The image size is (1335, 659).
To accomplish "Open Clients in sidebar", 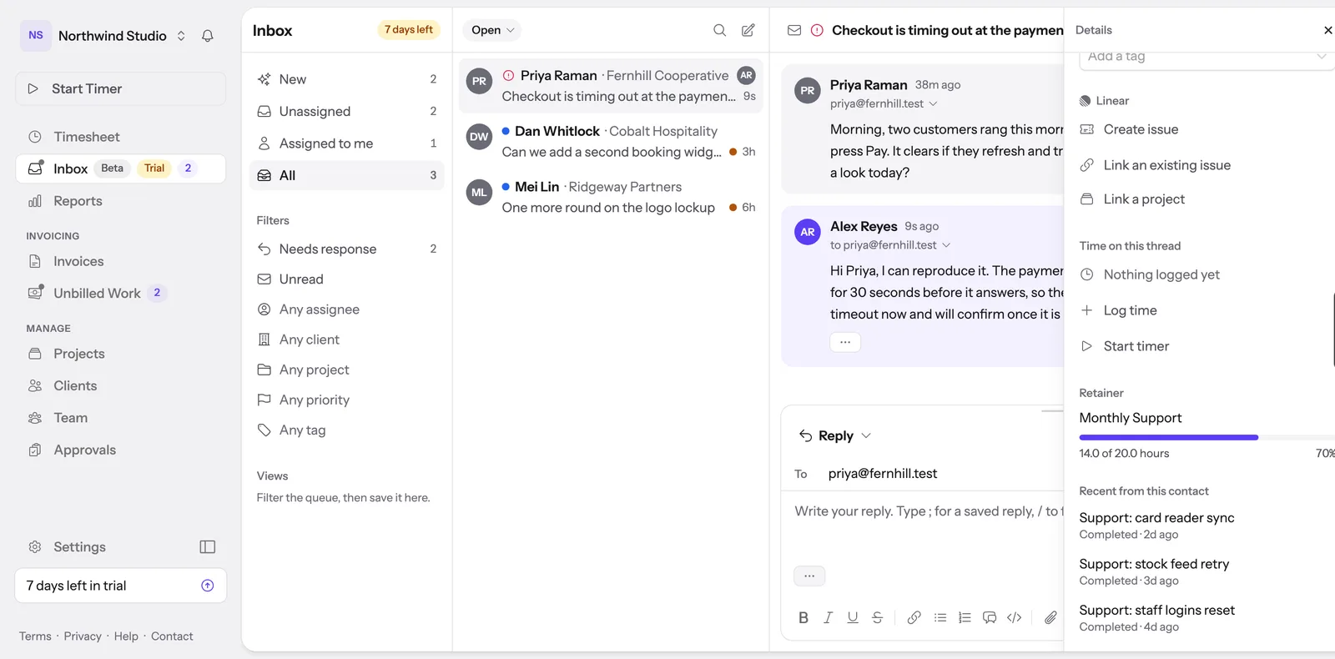I will (120, 385).
